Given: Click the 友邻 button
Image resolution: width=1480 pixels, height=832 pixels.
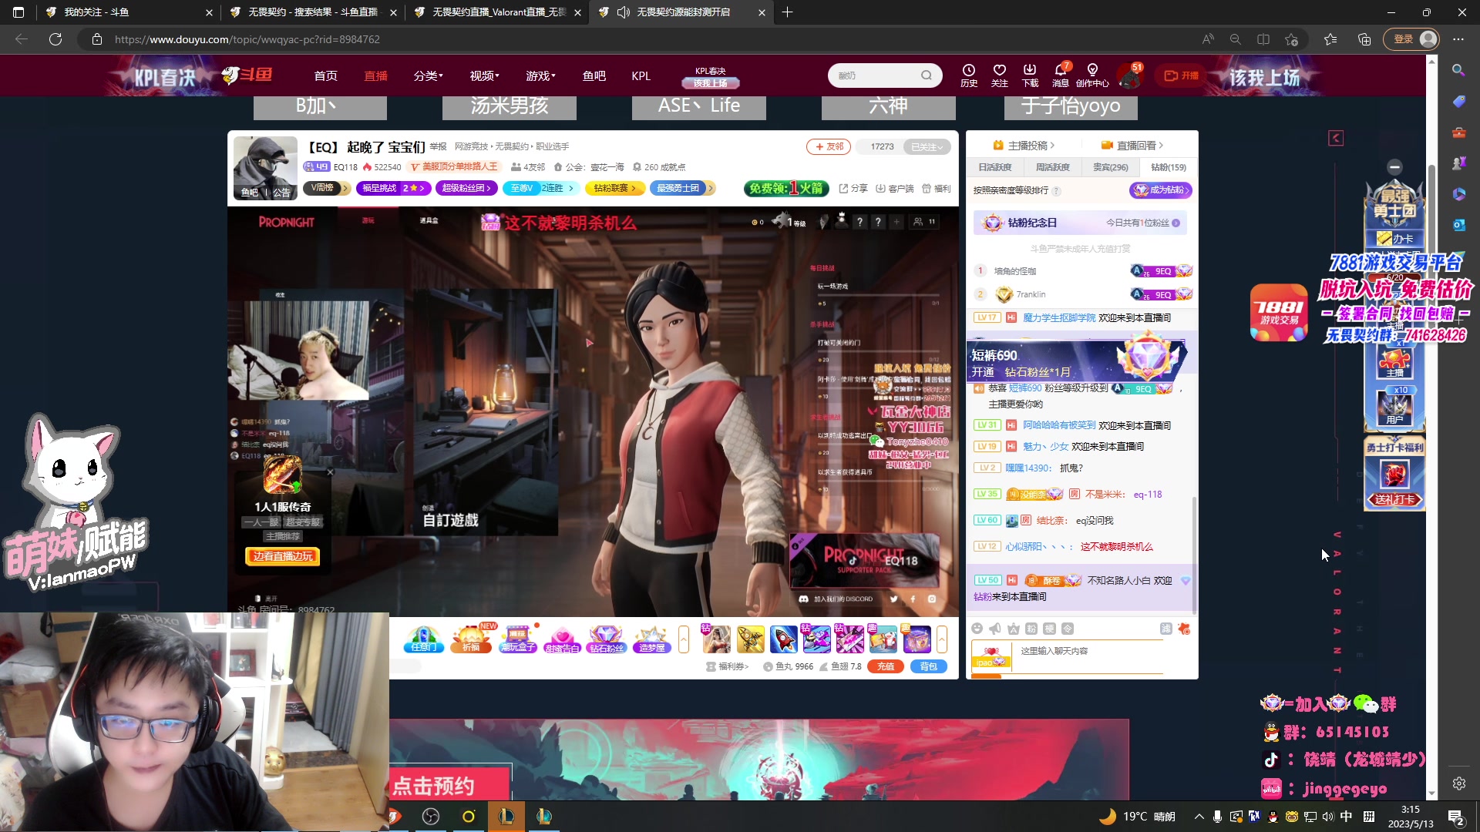Looking at the screenshot, I should pyautogui.click(x=829, y=146).
